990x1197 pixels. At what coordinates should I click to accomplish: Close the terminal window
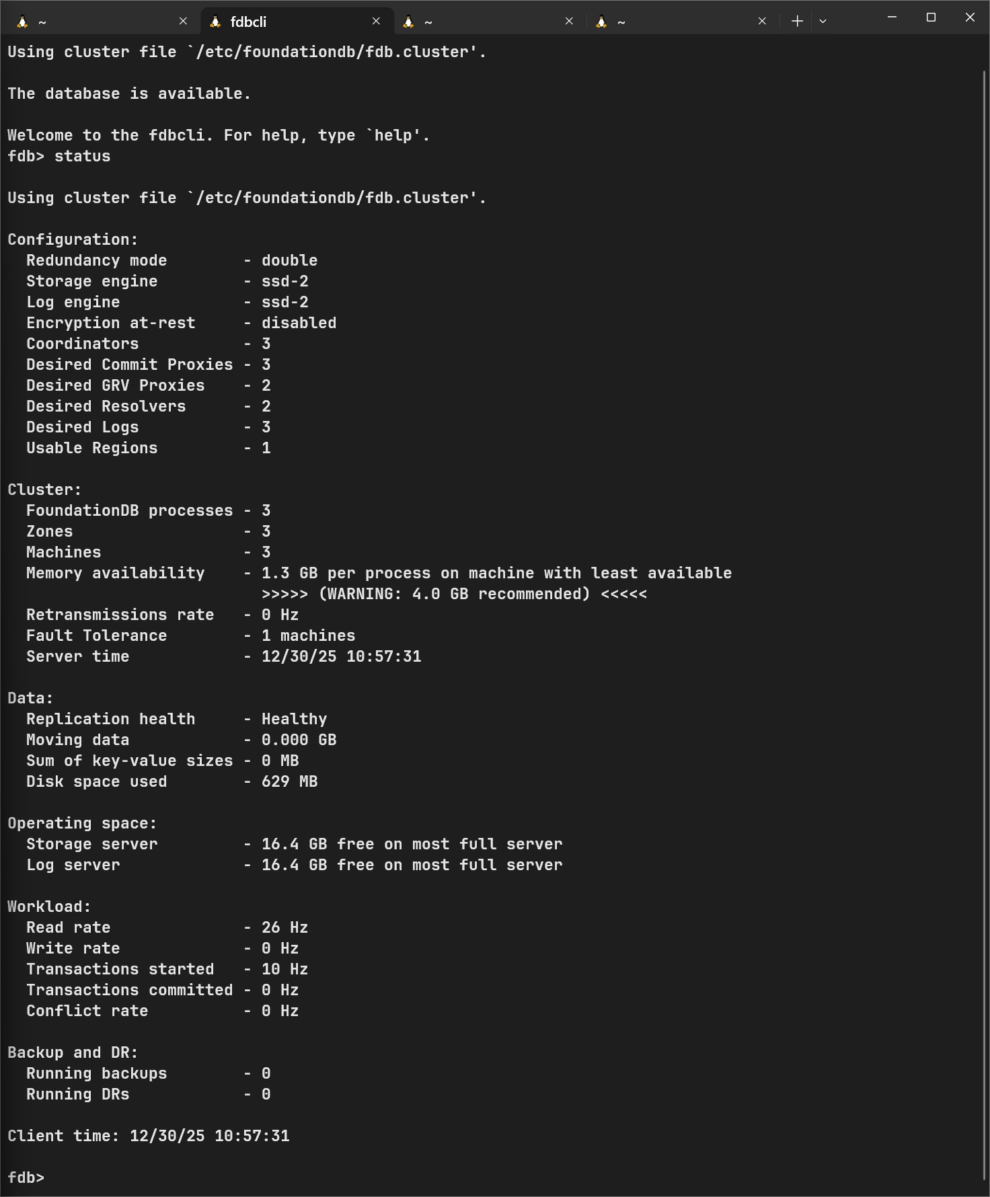970,17
